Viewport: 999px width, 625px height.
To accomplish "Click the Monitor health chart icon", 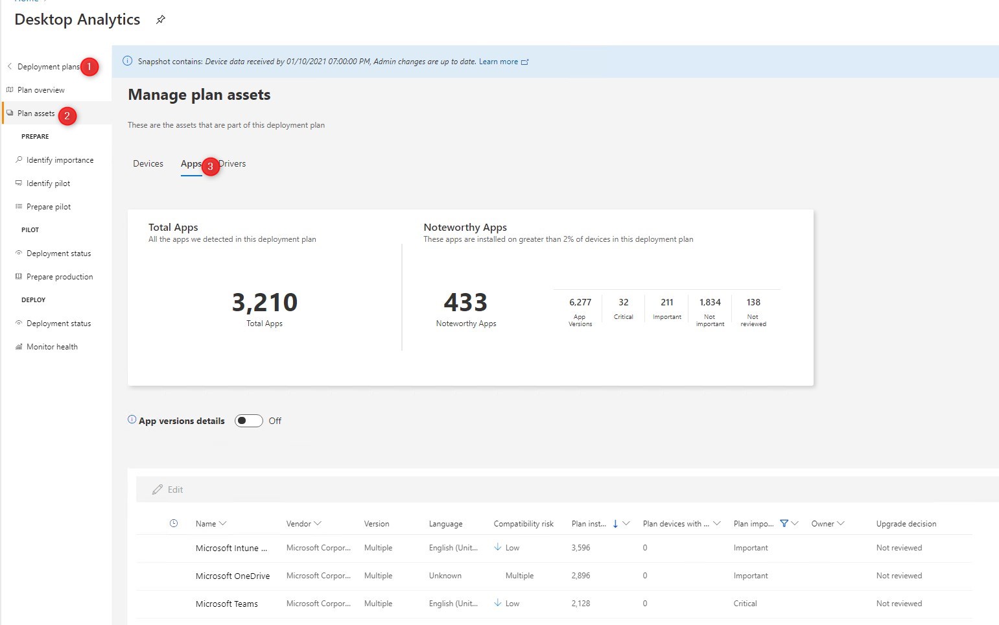I will tap(19, 346).
